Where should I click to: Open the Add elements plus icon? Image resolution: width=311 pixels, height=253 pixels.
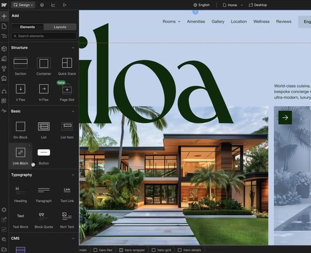point(4,16)
